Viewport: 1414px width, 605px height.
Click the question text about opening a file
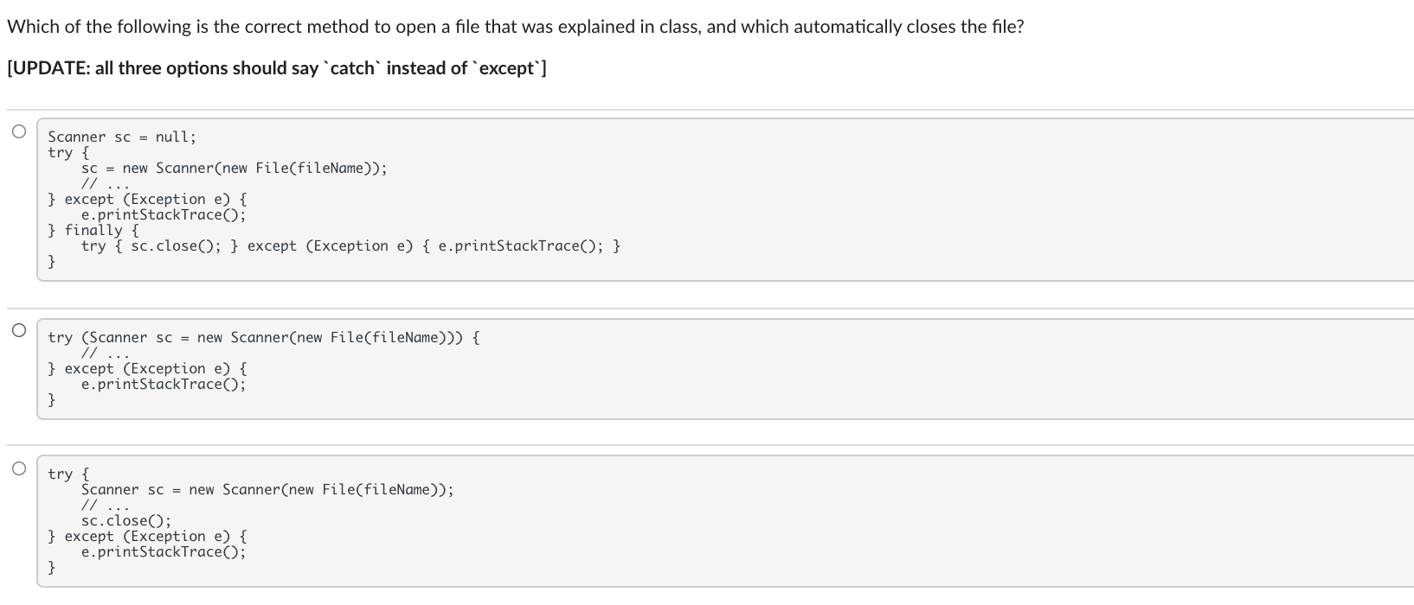coord(515,27)
